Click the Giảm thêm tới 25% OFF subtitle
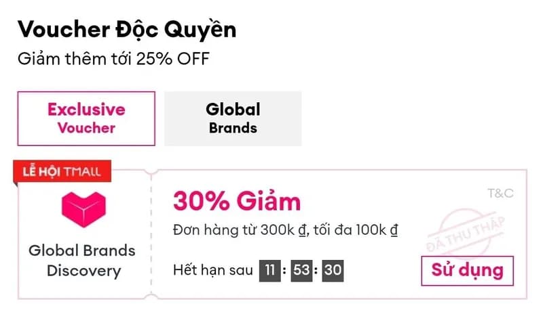The width and height of the screenshot is (543, 310). 113,58
